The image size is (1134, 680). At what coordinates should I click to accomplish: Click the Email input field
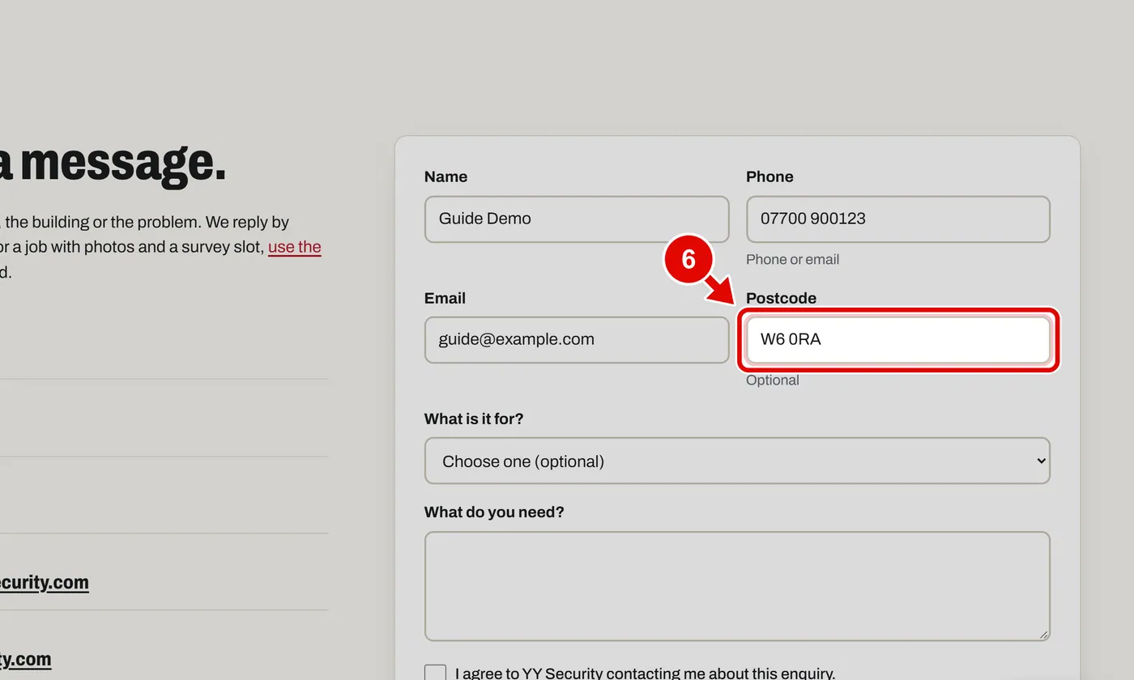tap(577, 339)
